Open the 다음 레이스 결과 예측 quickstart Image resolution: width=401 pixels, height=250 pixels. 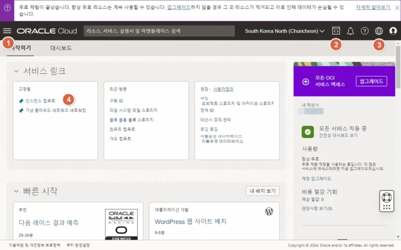[49, 223]
